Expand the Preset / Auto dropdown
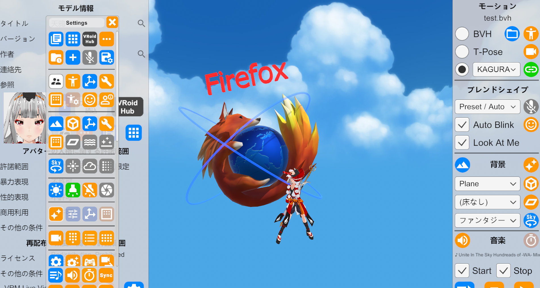Screen dimensions: 540x288 point(487,107)
